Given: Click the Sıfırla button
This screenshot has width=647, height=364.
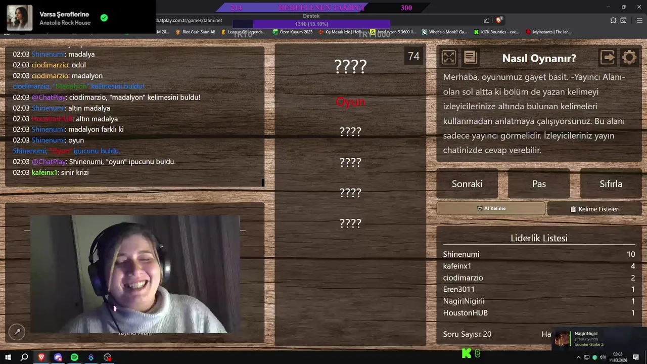Looking at the screenshot, I should 611,184.
